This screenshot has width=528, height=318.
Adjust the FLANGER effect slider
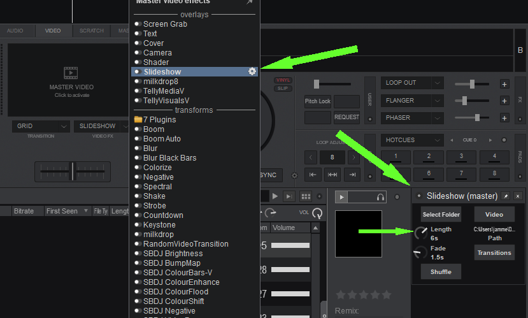coord(472,101)
